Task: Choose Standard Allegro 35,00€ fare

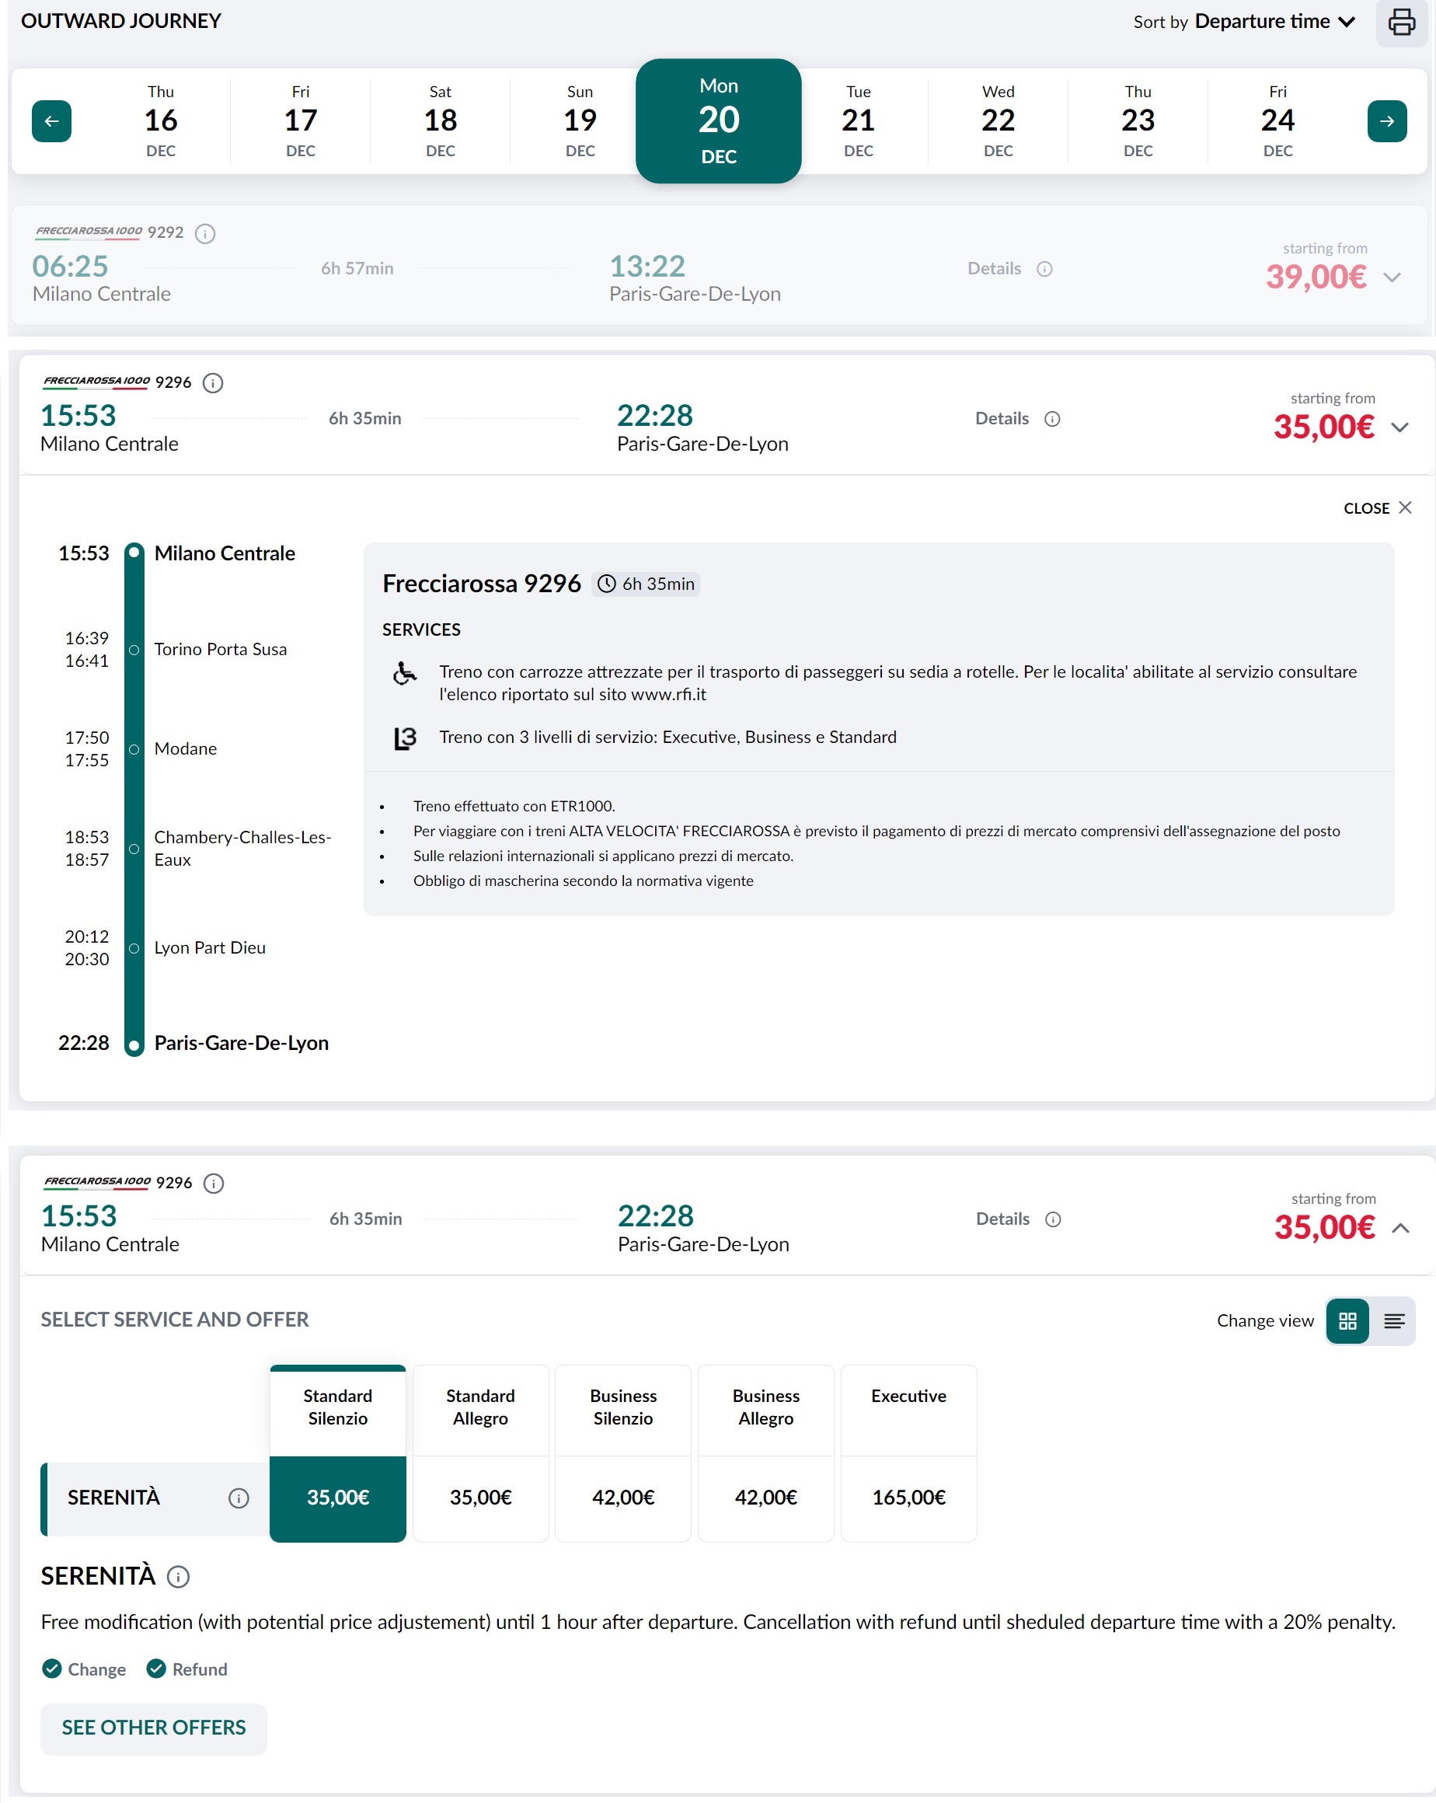Action: pyautogui.click(x=480, y=1499)
